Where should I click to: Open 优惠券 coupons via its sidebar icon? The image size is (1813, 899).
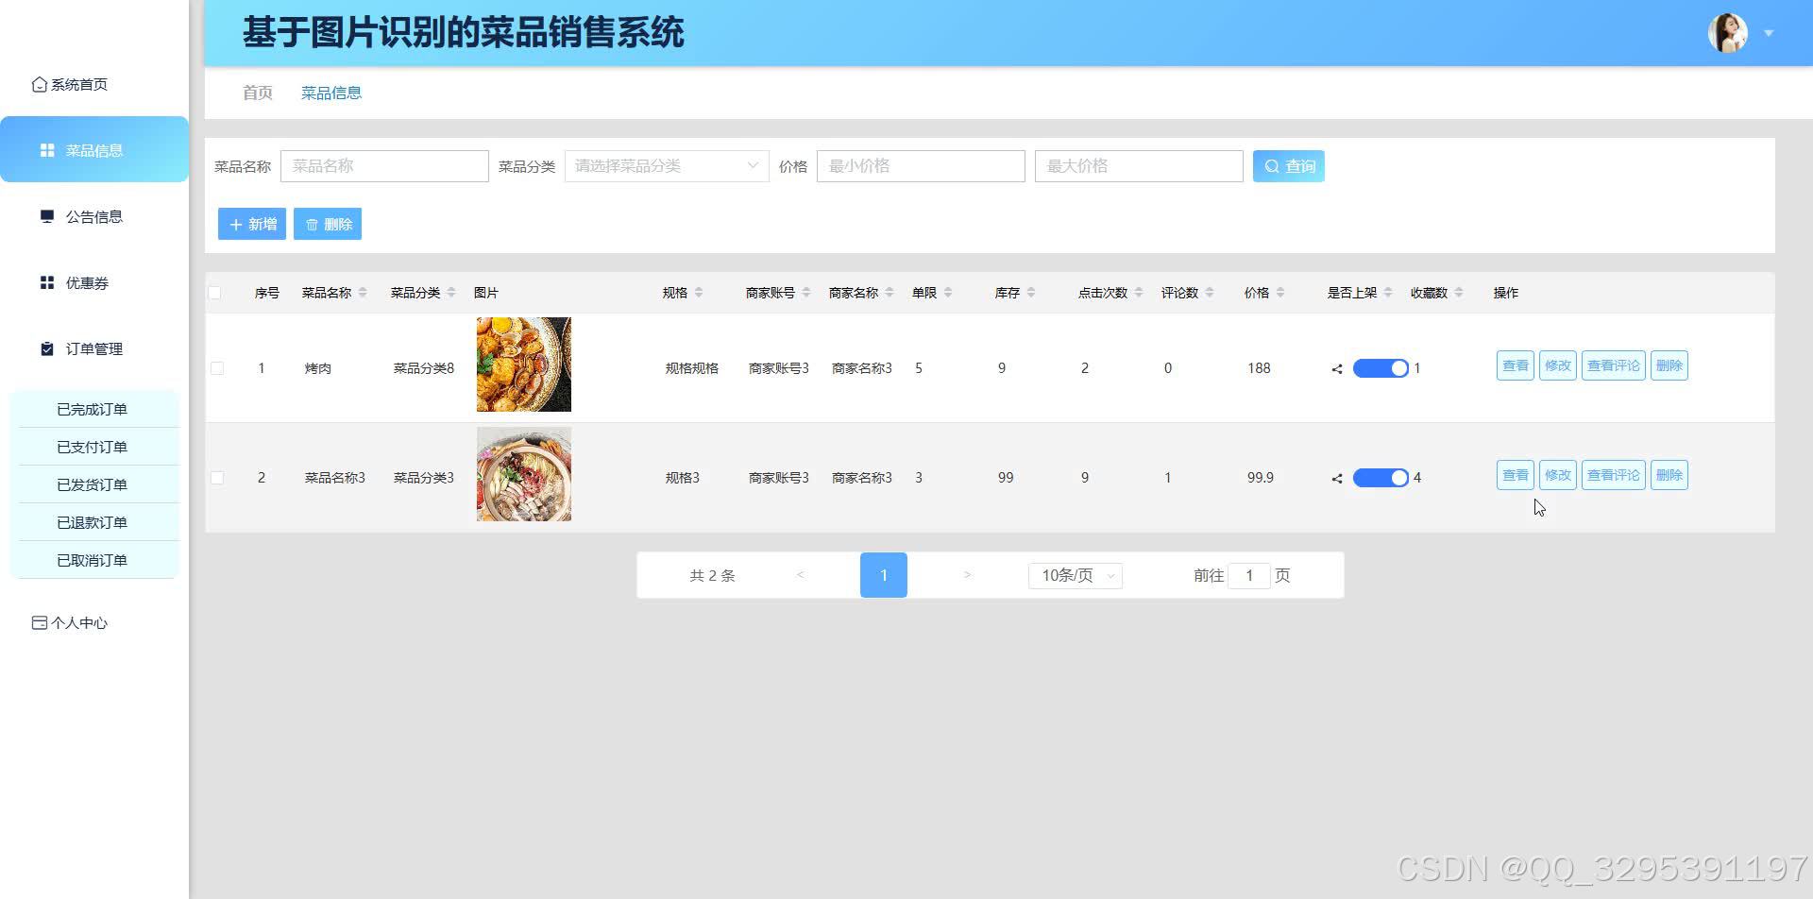click(46, 282)
